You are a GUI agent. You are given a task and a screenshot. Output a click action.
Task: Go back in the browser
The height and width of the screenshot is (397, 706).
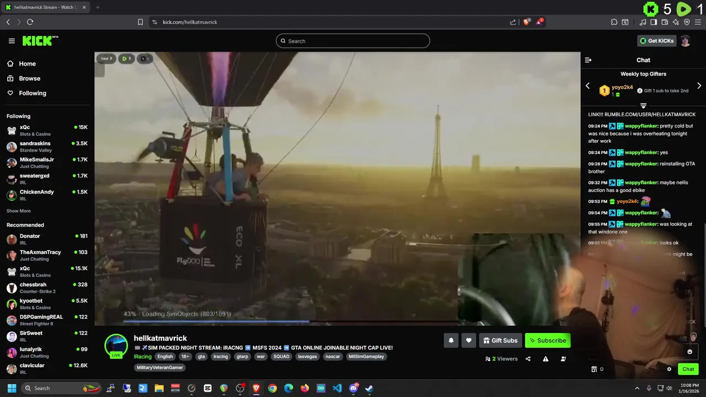[x=8, y=22]
